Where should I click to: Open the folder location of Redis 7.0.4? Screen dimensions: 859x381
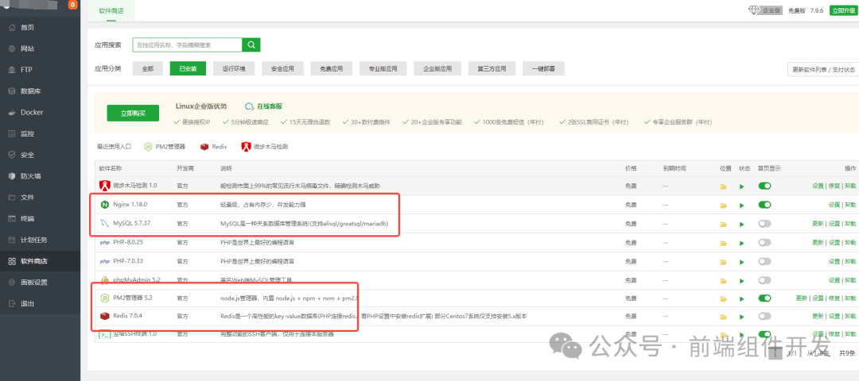pos(723,317)
